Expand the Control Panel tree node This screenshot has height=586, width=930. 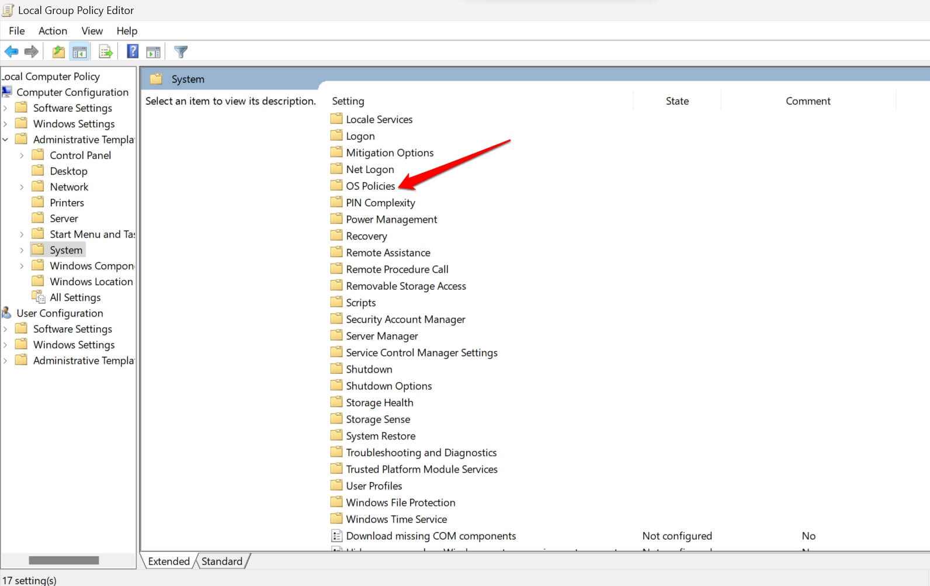[x=22, y=155]
